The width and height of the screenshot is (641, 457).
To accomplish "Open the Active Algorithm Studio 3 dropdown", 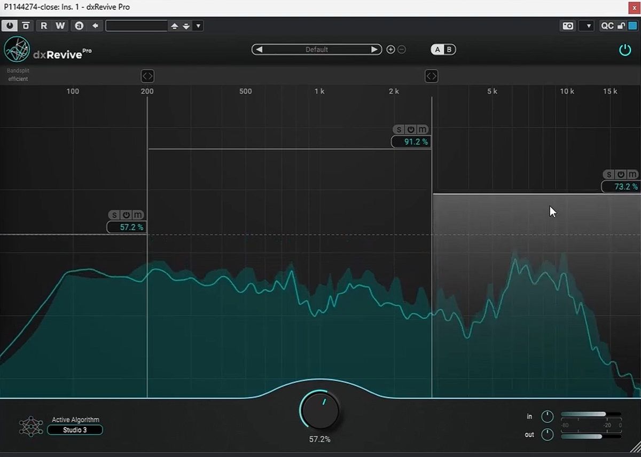I will click(x=75, y=430).
